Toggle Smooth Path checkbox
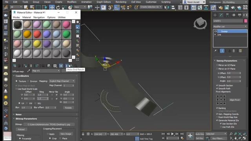251x141 pixels. coord(217,89)
